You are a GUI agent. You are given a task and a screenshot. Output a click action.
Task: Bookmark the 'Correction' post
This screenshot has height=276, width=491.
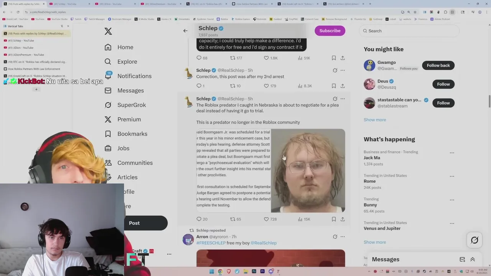point(334,86)
